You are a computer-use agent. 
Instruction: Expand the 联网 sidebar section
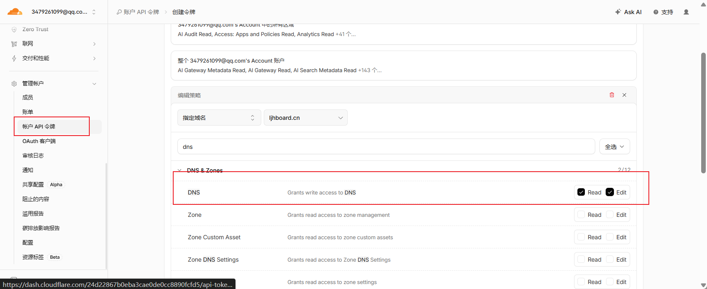tap(95, 44)
